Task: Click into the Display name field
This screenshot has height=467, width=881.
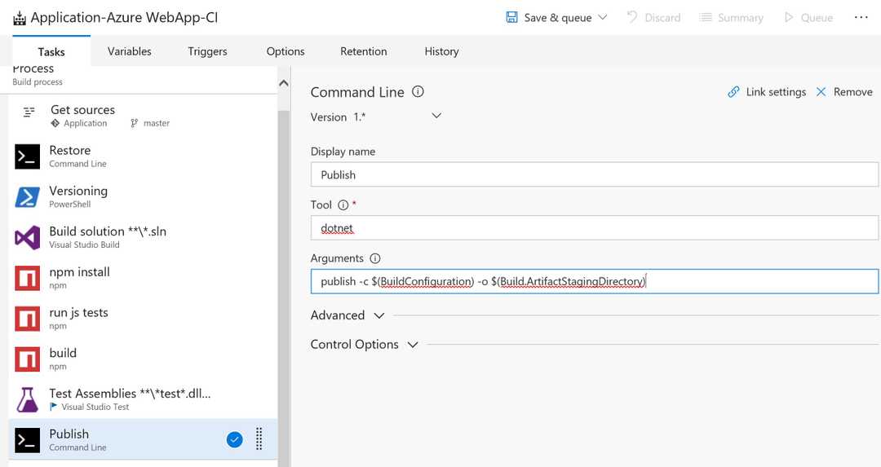Action: coord(594,174)
